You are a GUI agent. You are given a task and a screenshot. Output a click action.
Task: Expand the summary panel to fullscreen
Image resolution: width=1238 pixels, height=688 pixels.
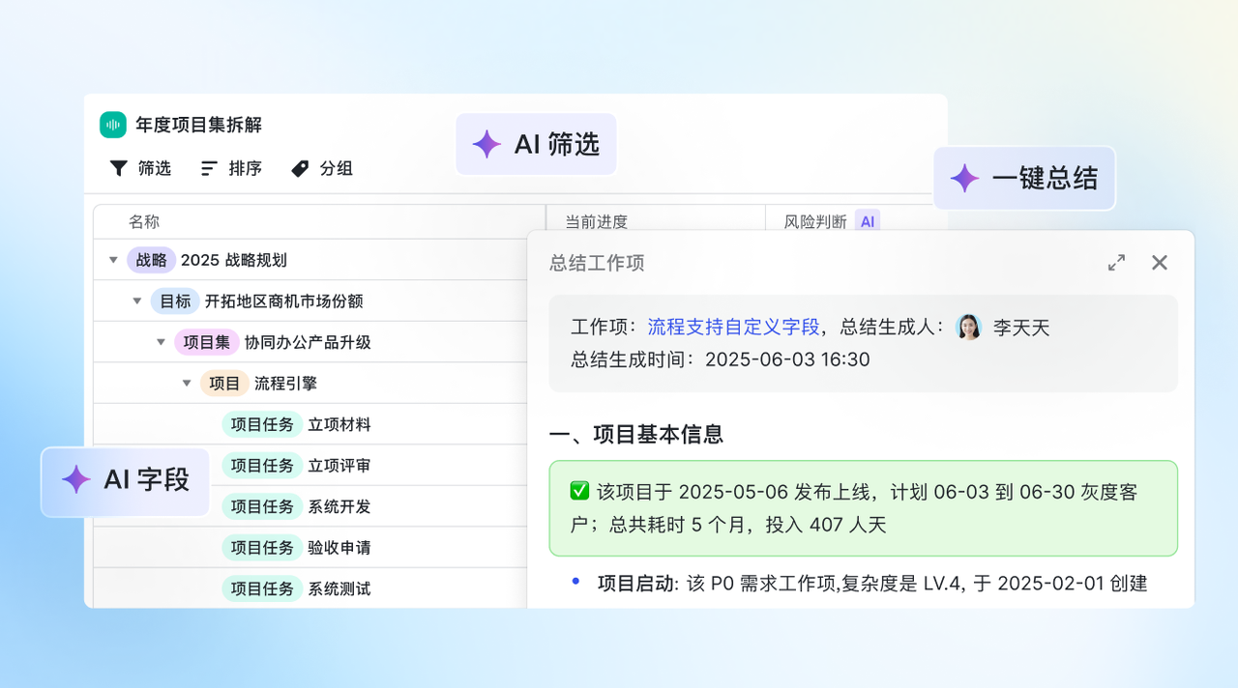[x=1116, y=263]
